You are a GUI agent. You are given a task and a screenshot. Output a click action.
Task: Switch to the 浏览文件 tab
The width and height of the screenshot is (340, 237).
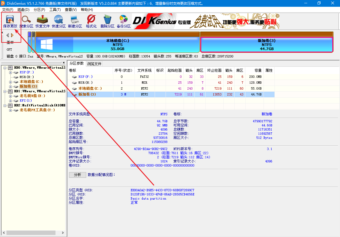[94, 64]
